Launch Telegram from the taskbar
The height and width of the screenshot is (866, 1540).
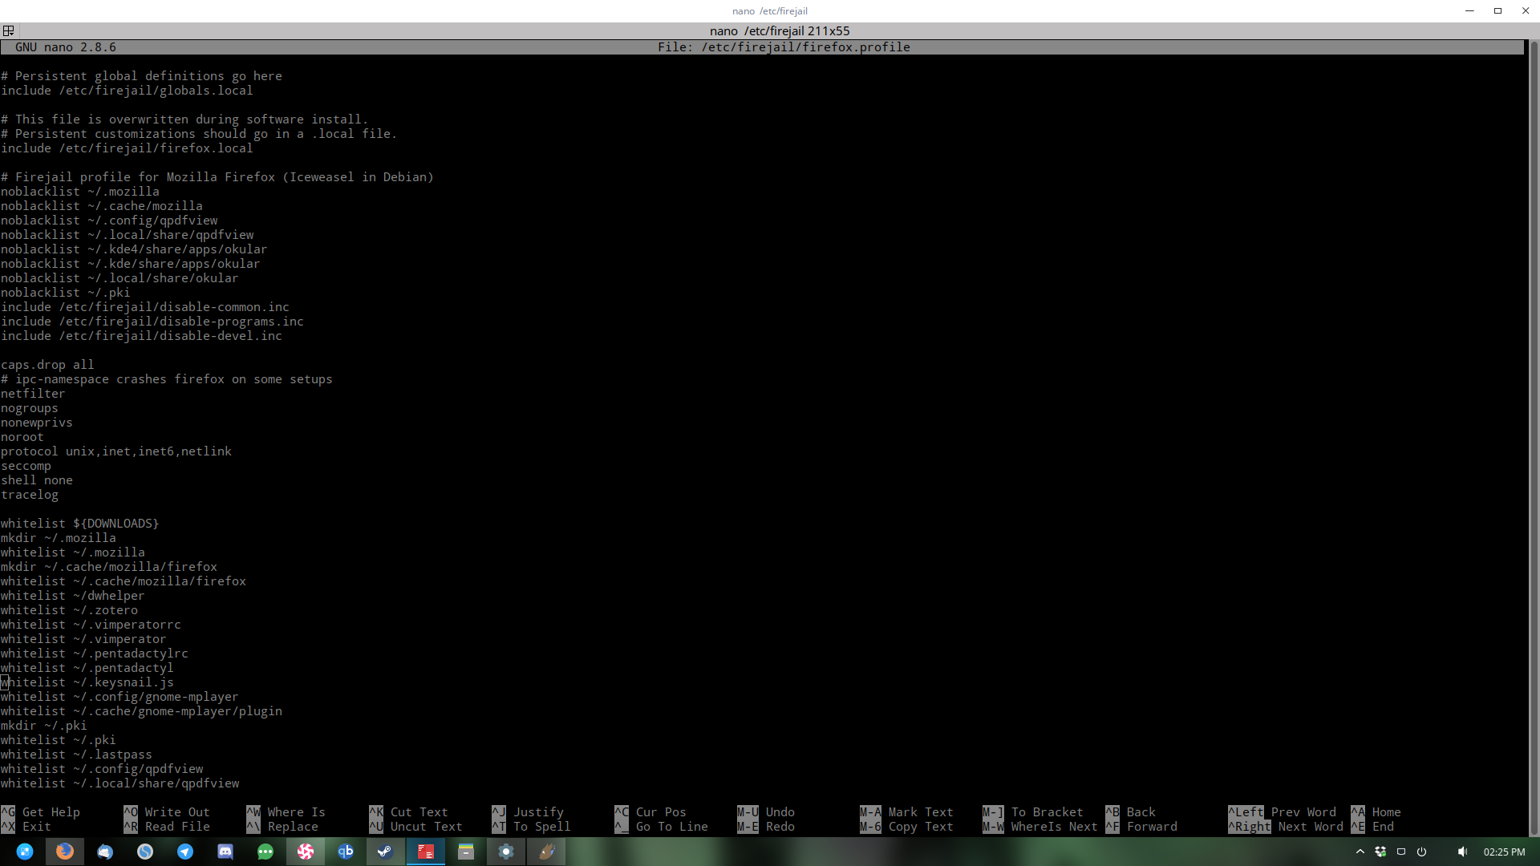(185, 852)
